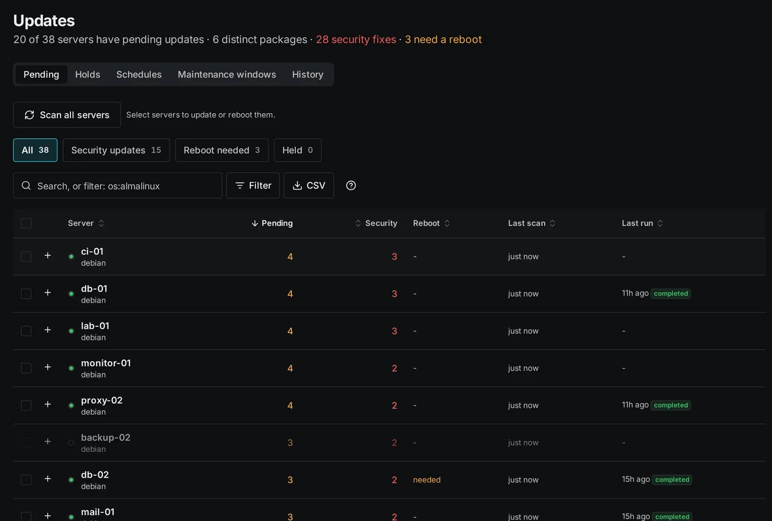Click the search magnifier icon
Viewport: 772px width, 521px height.
(27, 186)
